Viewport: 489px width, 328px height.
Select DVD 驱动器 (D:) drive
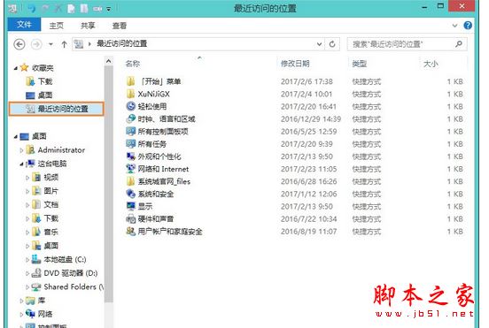click(71, 273)
